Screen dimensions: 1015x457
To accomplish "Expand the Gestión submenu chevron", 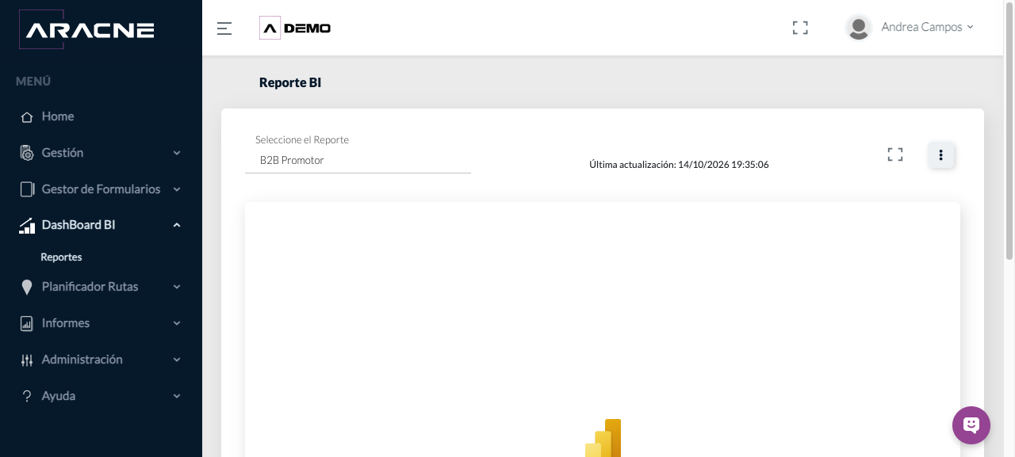I will click(177, 153).
